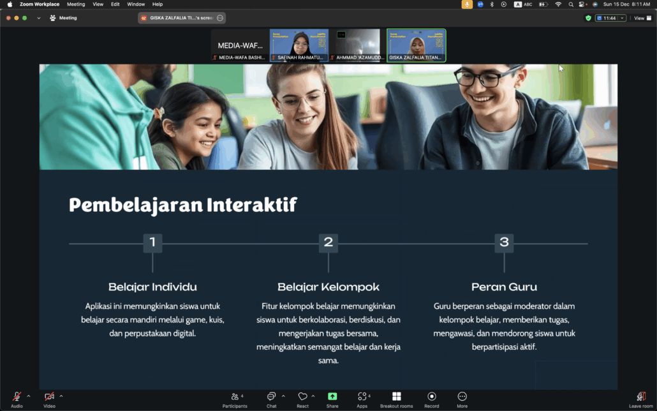Click the "Peran Guru" heading
The width and height of the screenshot is (657, 411).
(x=504, y=287)
